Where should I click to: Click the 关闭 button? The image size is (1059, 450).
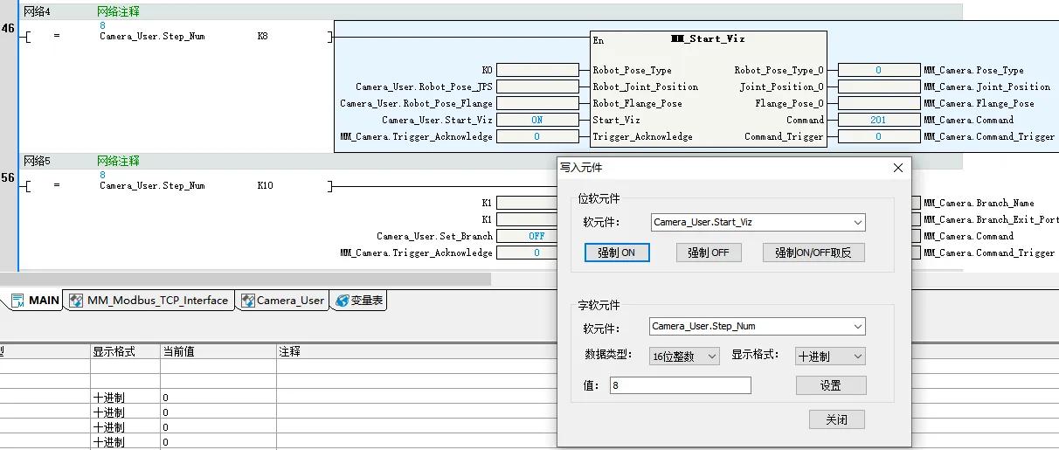836,419
